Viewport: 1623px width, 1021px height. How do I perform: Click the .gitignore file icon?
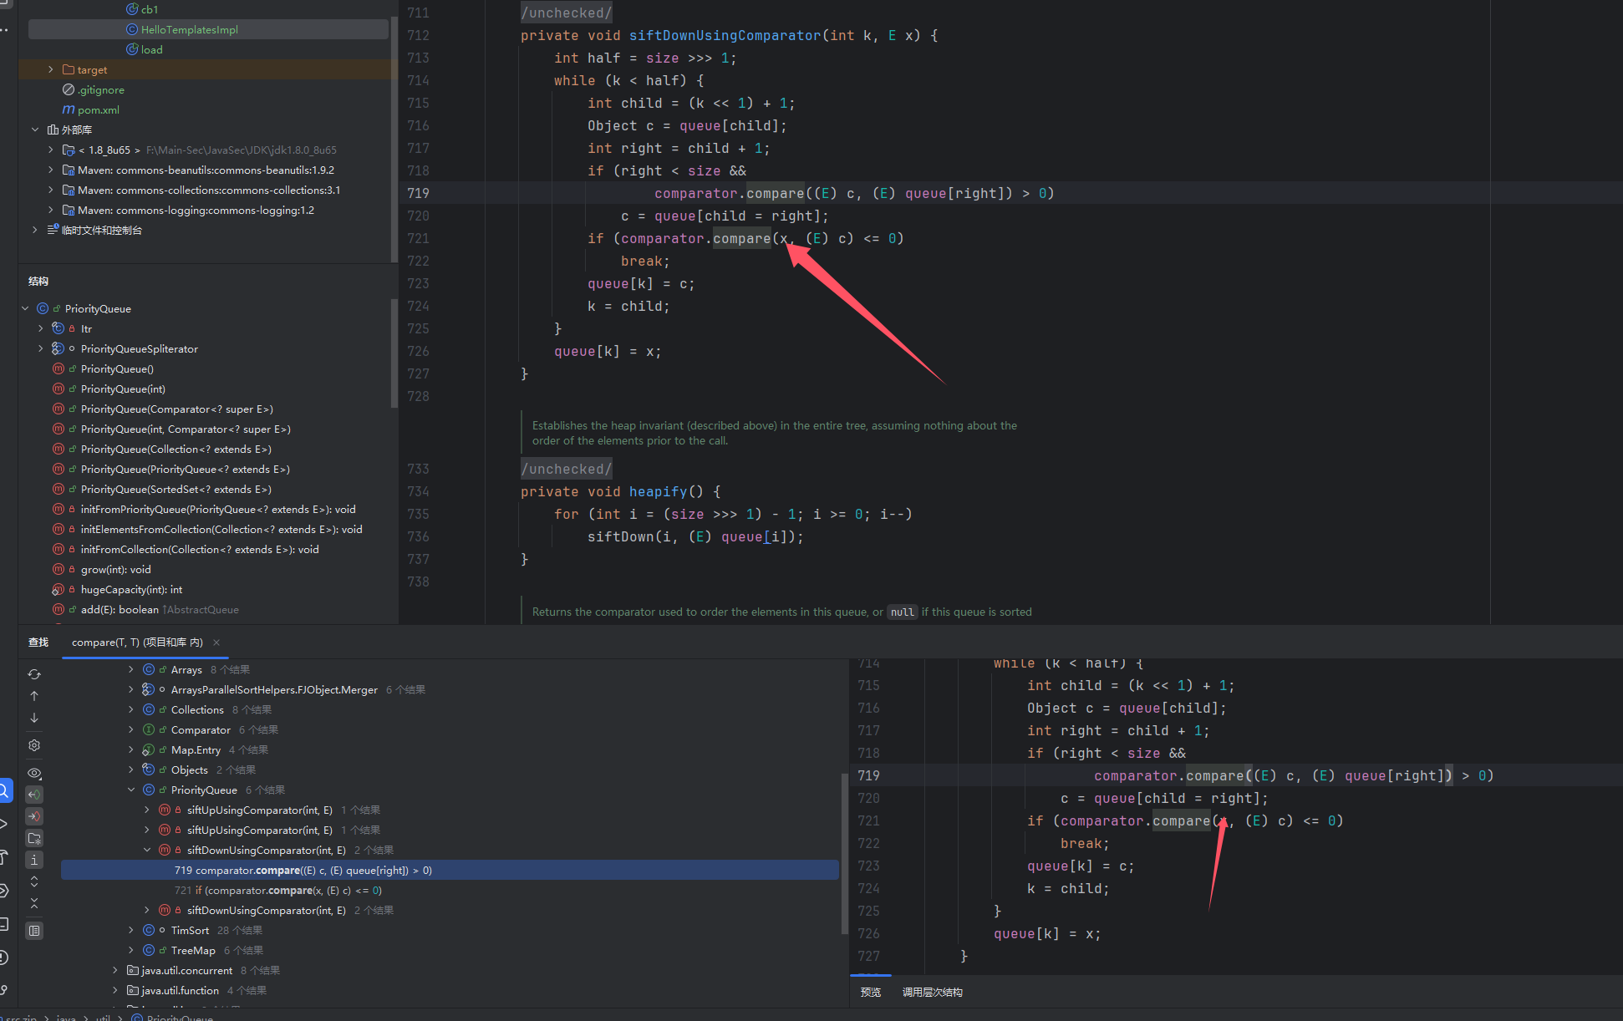(69, 89)
